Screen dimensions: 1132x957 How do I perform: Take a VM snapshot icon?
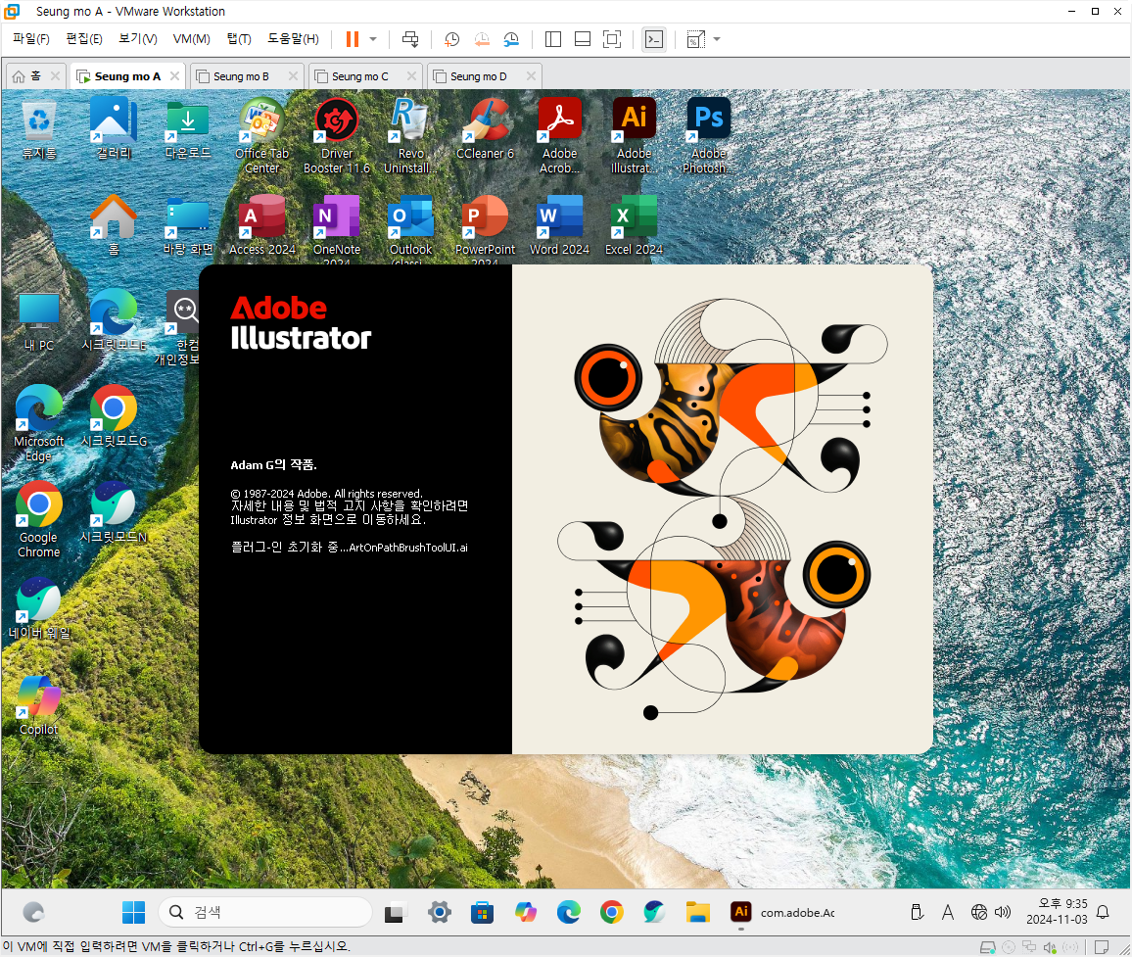[452, 39]
